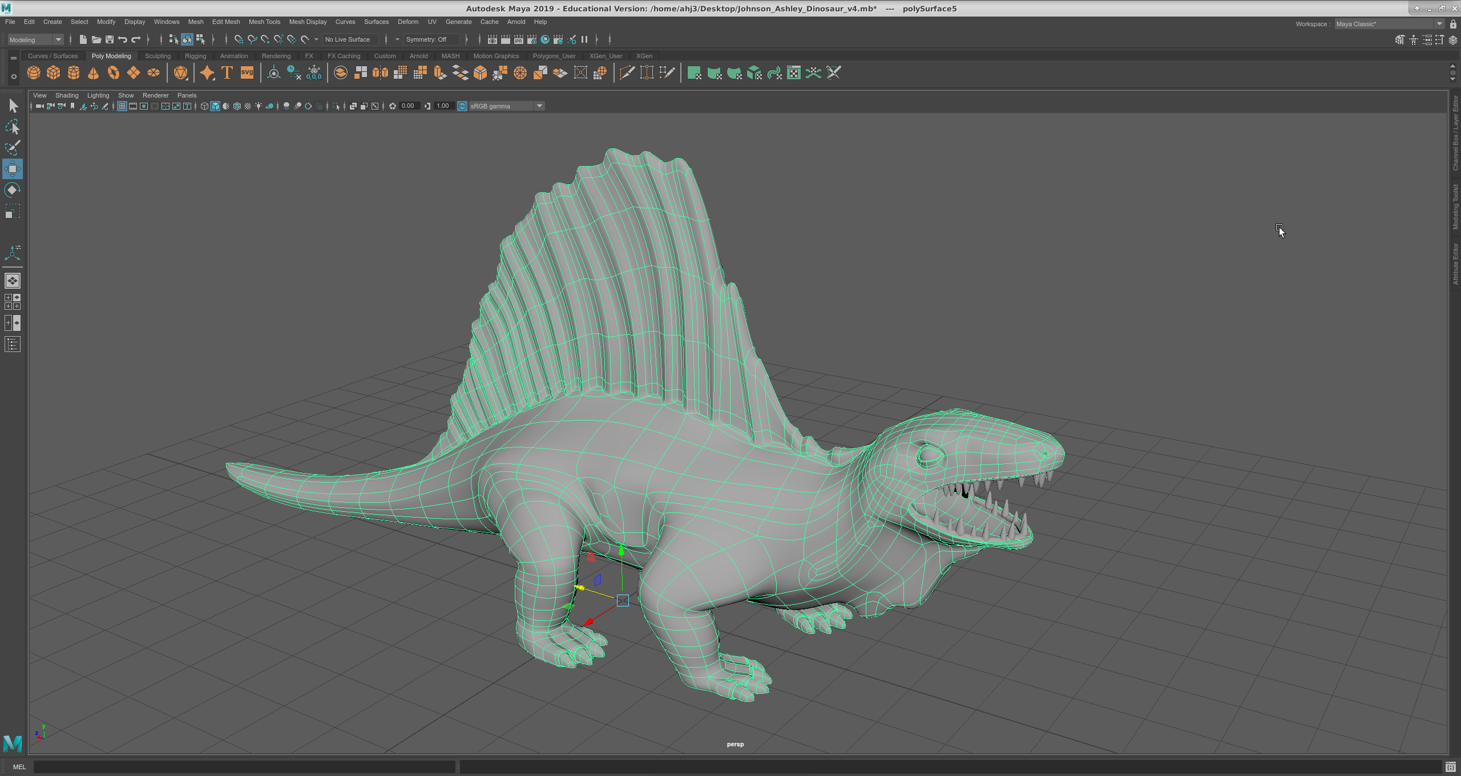1461x776 pixels.
Task: Open the IPR render icon
Action: [x=518, y=39]
